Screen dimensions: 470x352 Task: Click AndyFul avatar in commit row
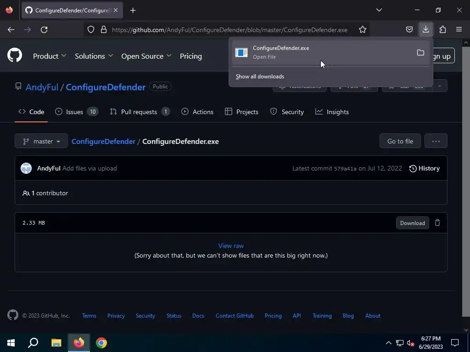tap(26, 168)
